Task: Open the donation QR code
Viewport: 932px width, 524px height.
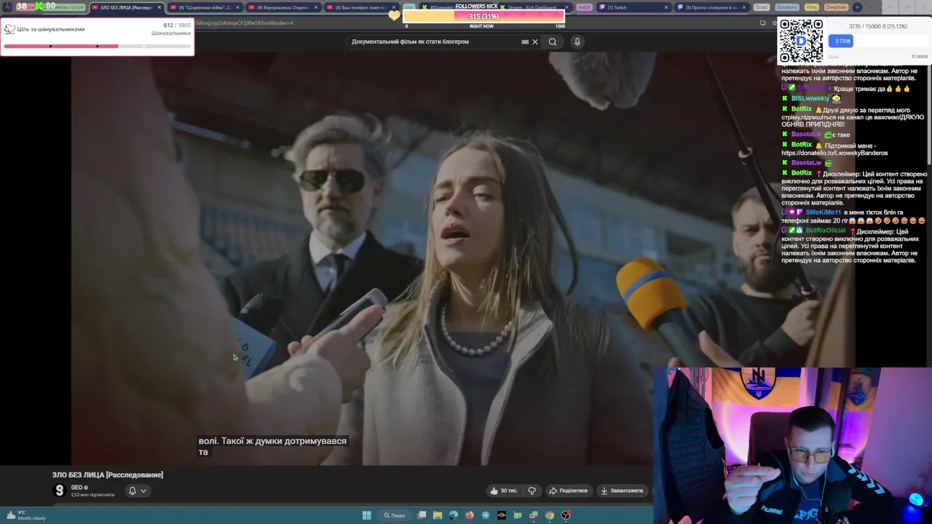Action: [x=801, y=41]
